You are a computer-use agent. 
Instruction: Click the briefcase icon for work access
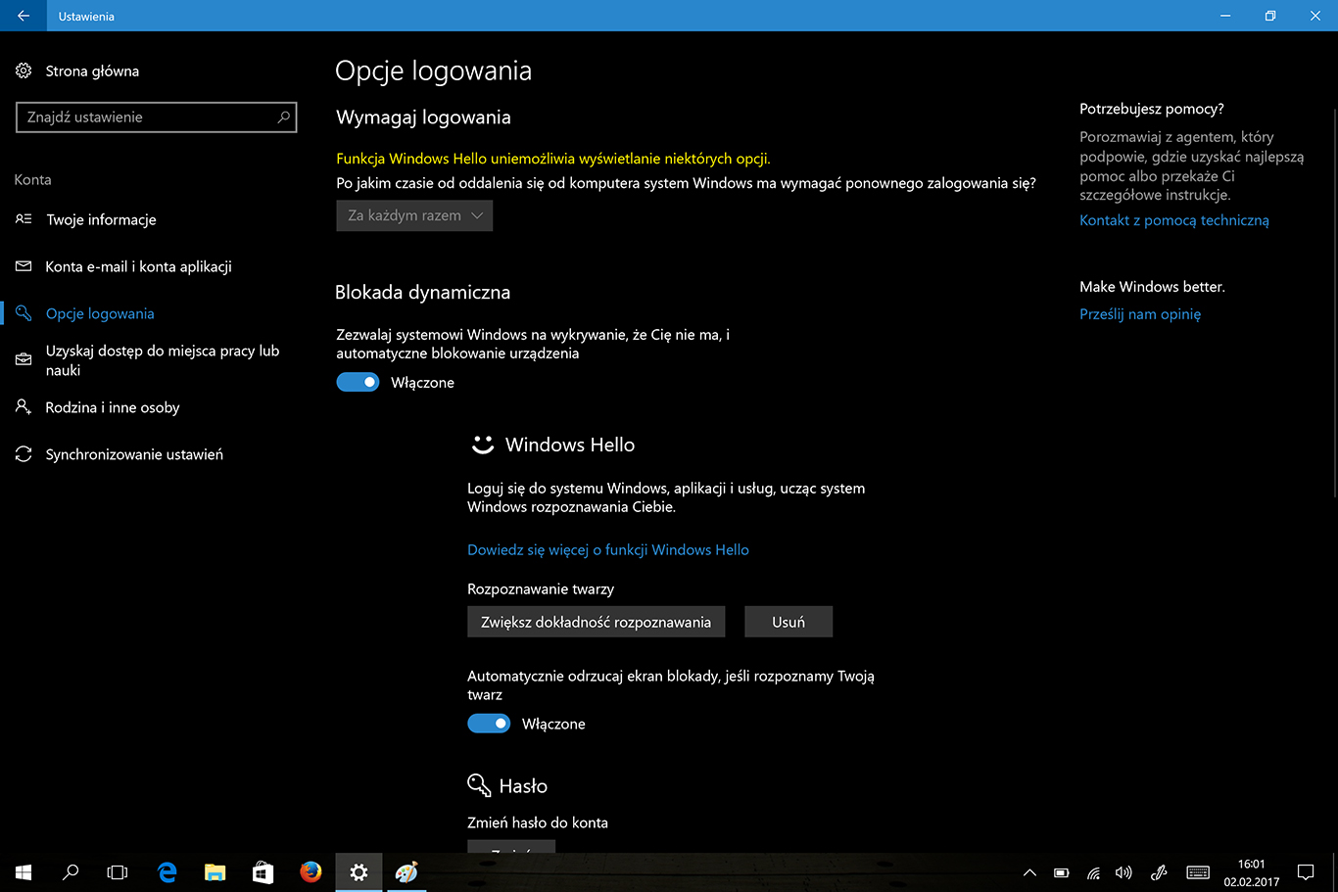click(24, 360)
